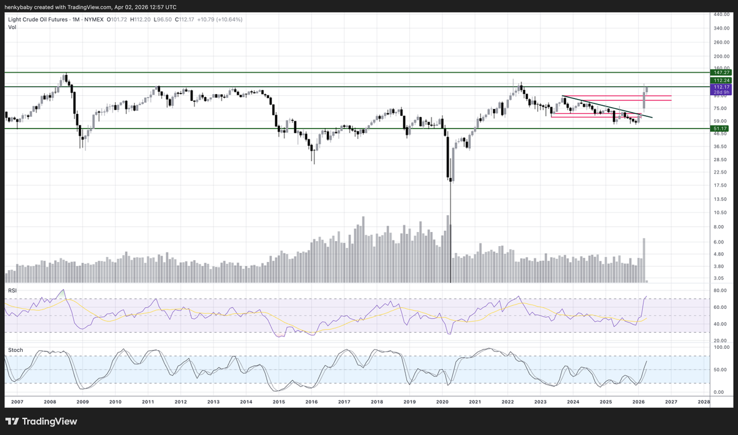This screenshot has width=738, height=435.
Task: Click the 36.50 price axis value
Action: pos(721,146)
